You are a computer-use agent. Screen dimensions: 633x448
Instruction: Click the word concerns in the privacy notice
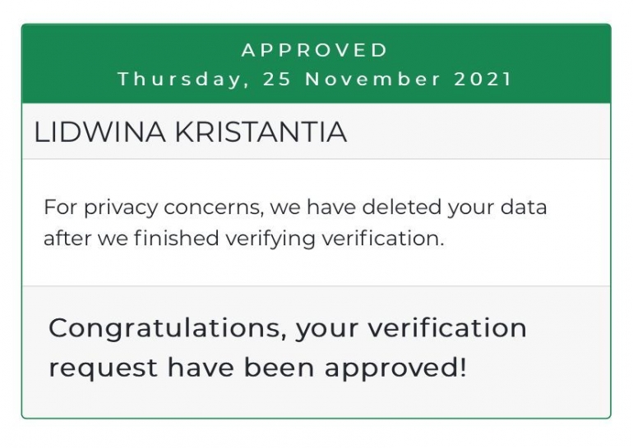pos(214,208)
